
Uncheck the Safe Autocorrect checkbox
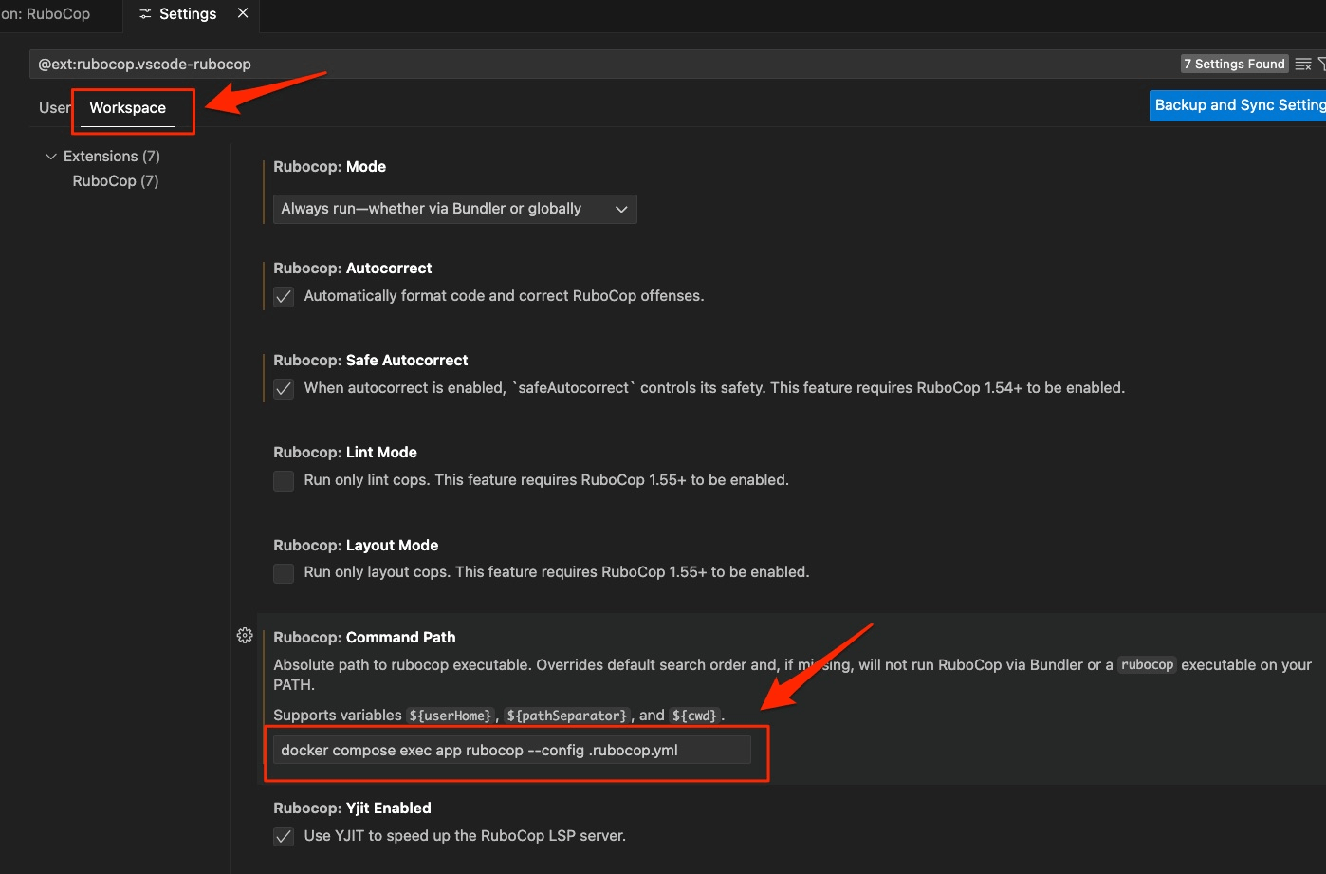(284, 388)
